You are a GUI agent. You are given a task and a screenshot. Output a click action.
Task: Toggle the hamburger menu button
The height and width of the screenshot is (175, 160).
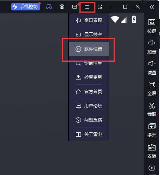(87, 7)
